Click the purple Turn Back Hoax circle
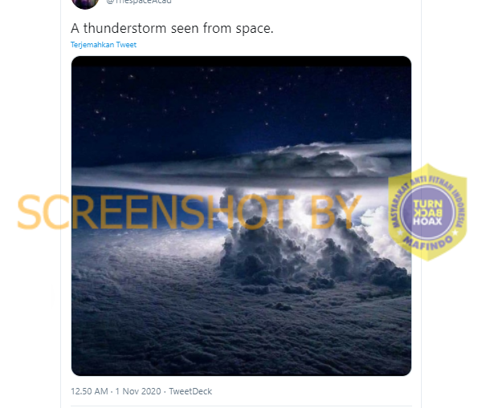 [427, 212]
